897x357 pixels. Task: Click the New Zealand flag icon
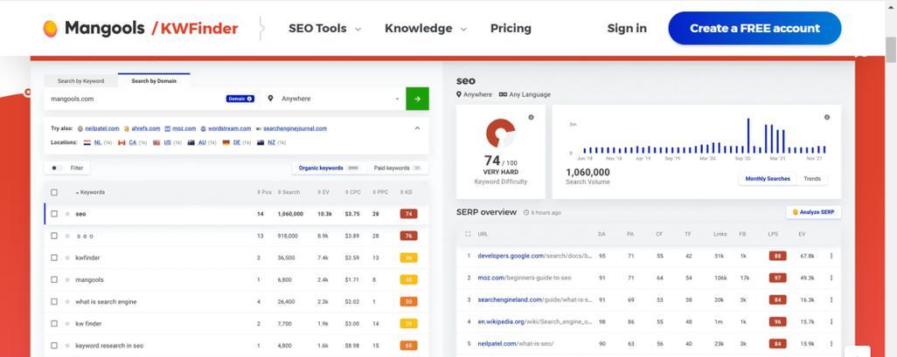pyautogui.click(x=261, y=142)
